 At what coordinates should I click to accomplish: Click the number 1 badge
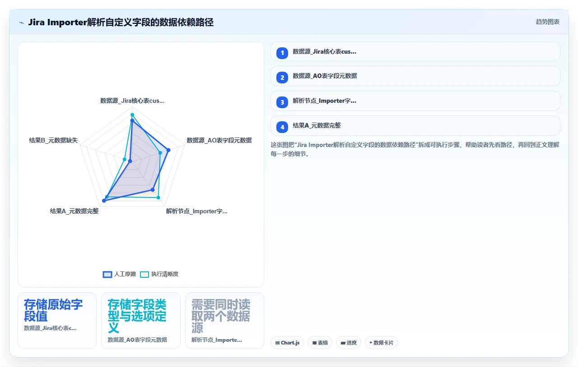(282, 53)
